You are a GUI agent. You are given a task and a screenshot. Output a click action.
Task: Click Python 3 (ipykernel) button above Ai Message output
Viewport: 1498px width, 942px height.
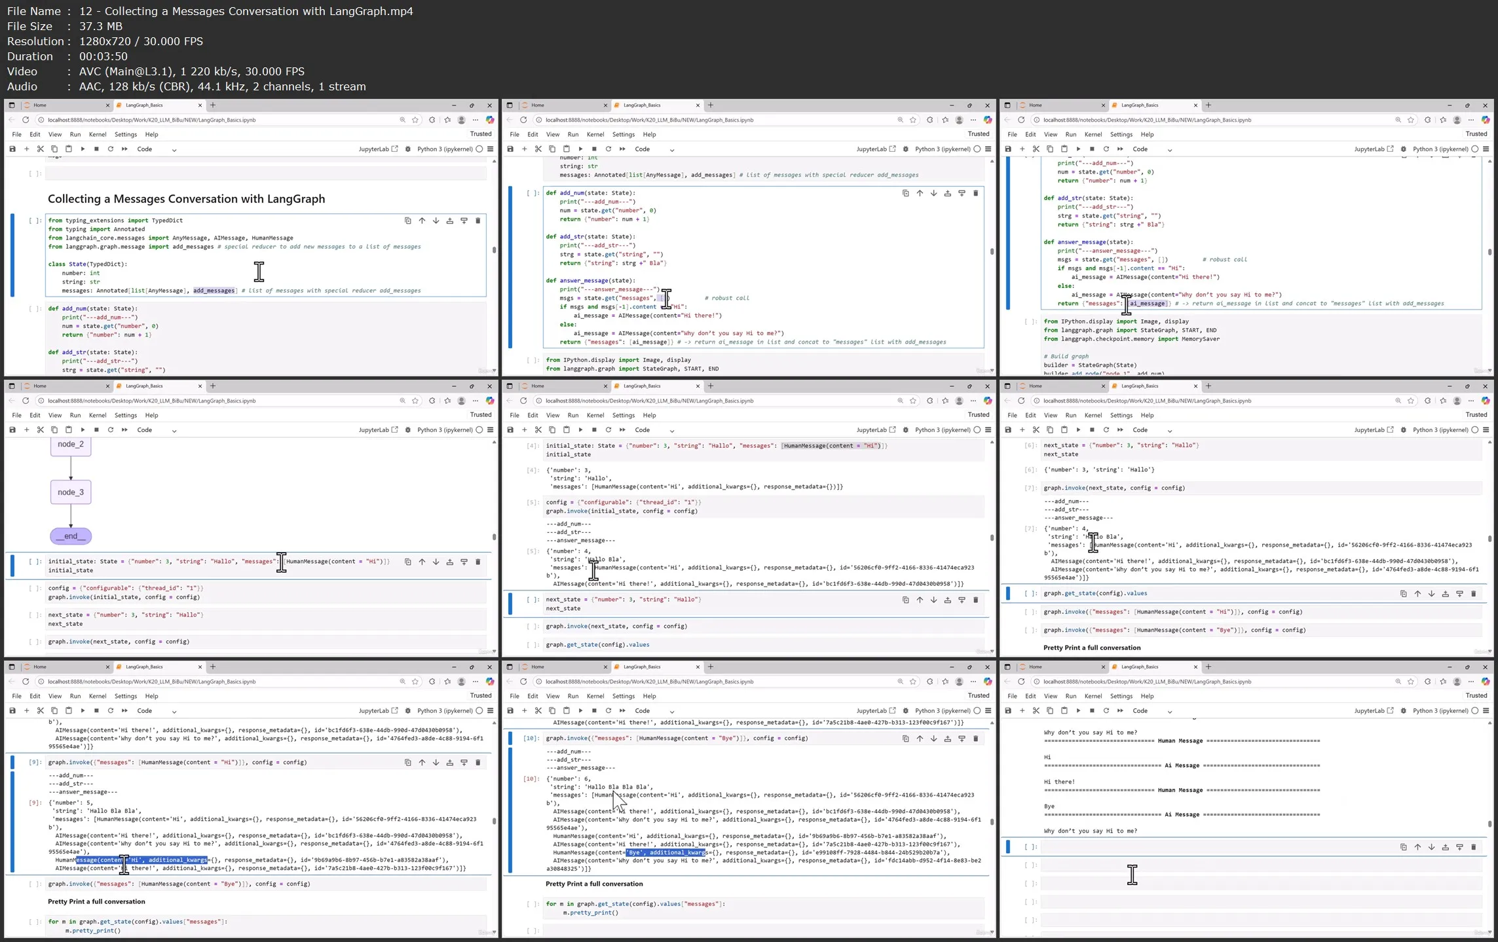tap(1440, 711)
